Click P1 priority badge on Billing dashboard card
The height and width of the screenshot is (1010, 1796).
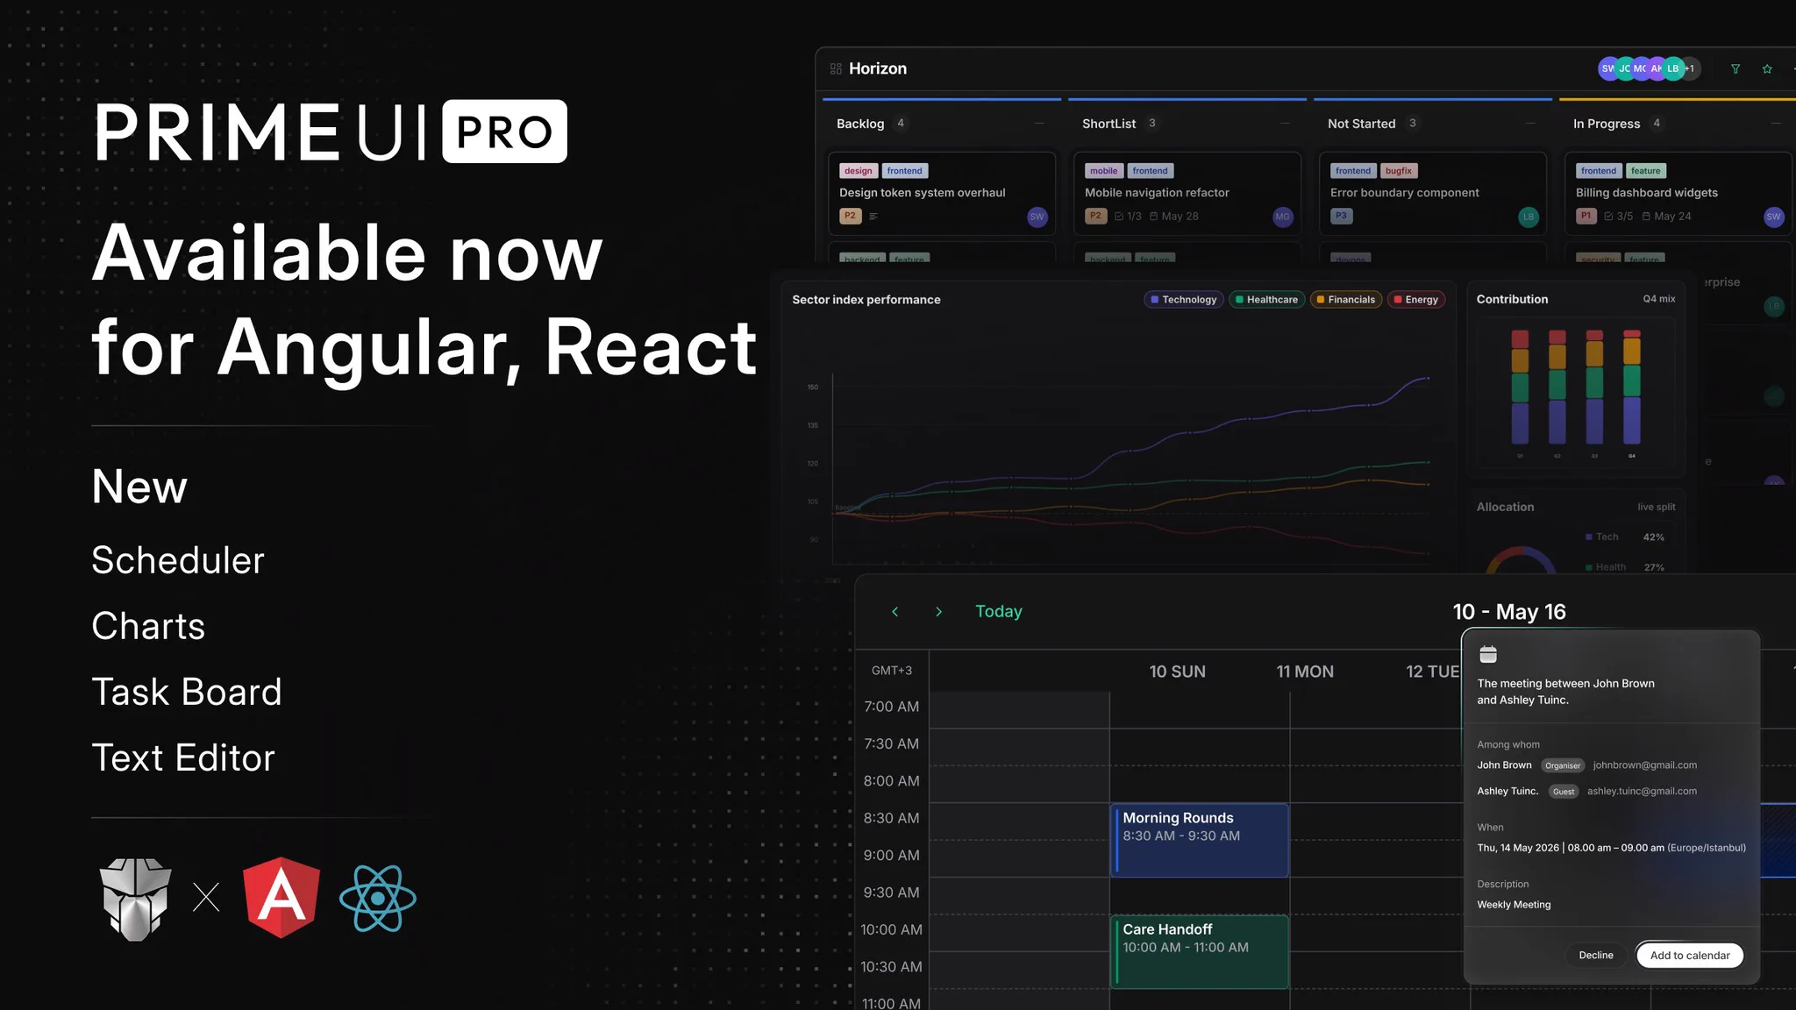[x=1586, y=216]
